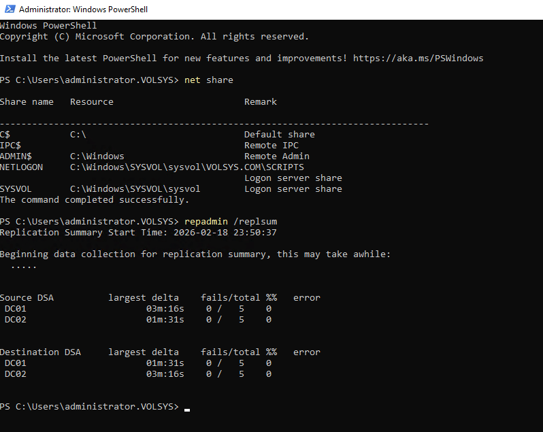Click the 'Source DSA' column header
This screenshot has width=543, height=432.
point(27,298)
